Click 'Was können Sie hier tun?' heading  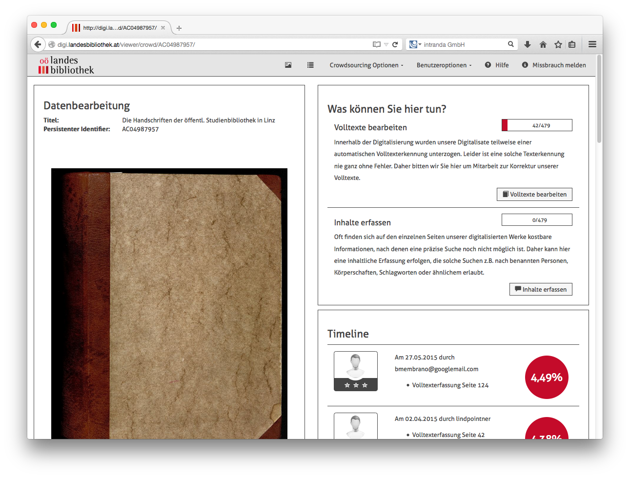[387, 109]
